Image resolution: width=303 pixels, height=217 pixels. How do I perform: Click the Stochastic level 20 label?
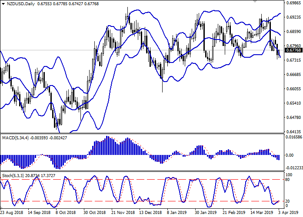click(x=287, y=201)
